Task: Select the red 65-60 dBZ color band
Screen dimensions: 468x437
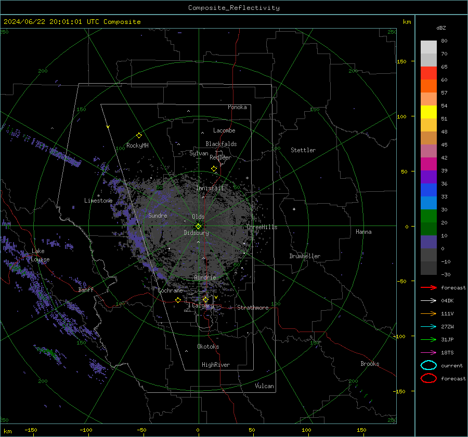Action: pyautogui.click(x=428, y=73)
